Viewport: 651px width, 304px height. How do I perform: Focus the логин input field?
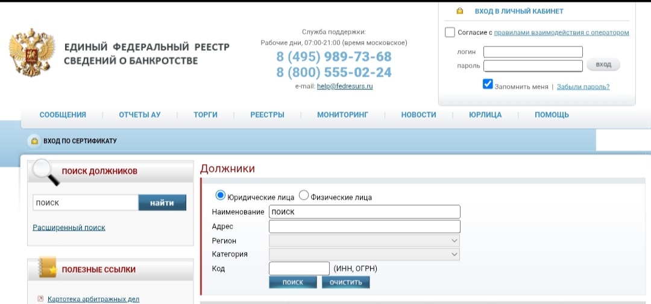coord(533,52)
